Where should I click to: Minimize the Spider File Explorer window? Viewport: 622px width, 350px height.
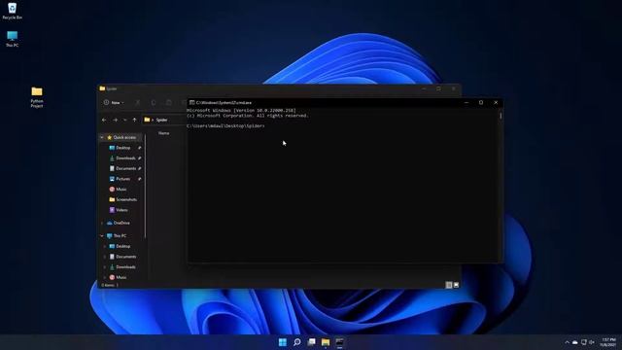pos(424,88)
